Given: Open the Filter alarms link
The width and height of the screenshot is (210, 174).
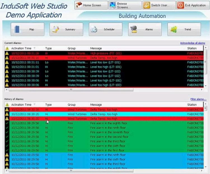Looking at the screenshot, I should coord(198,99).
